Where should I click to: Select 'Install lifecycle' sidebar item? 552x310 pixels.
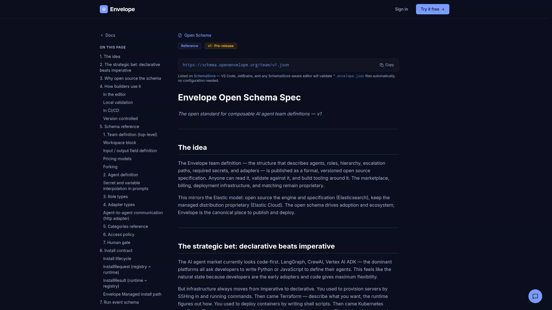(117, 259)
